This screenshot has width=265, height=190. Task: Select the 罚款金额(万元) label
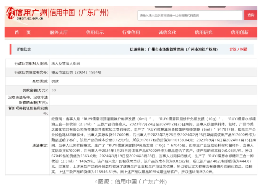(35, 90)
